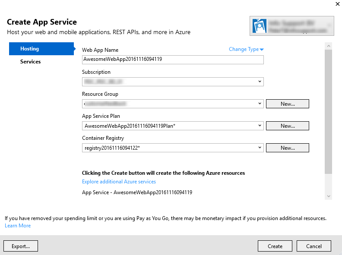Click the account badge icon
The image size is (342, 255).
point(260,26)
